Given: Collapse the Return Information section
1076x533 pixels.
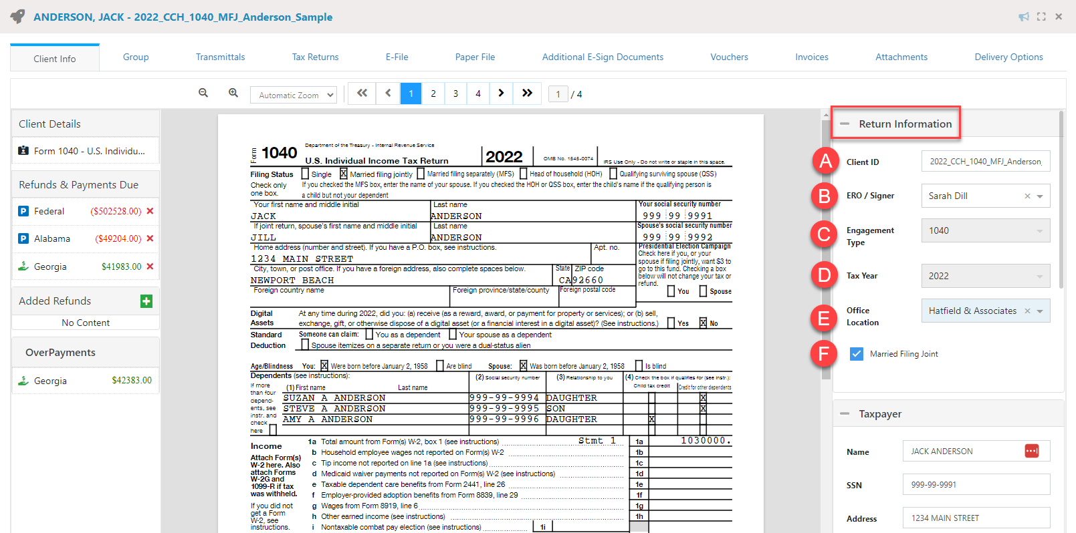Looking at the screenshot, I should pyautogui.click(x=845, y=124).
